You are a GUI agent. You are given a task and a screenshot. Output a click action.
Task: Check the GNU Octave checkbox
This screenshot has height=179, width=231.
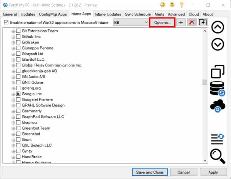point(18,82)
